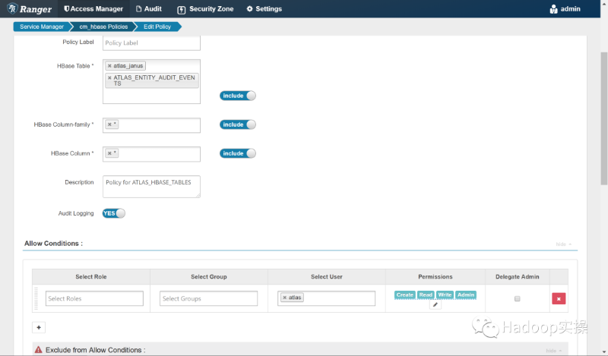Edit permissions with the pencil icon
The height and width of the screenshot is (356, 608).
[435, 305]
